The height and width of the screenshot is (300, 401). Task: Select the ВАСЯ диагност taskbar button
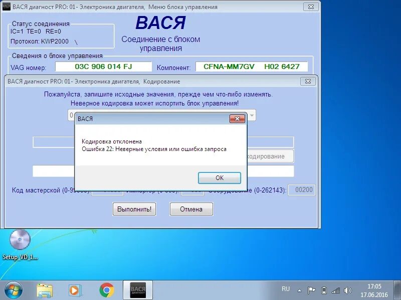tap(138, 290)
